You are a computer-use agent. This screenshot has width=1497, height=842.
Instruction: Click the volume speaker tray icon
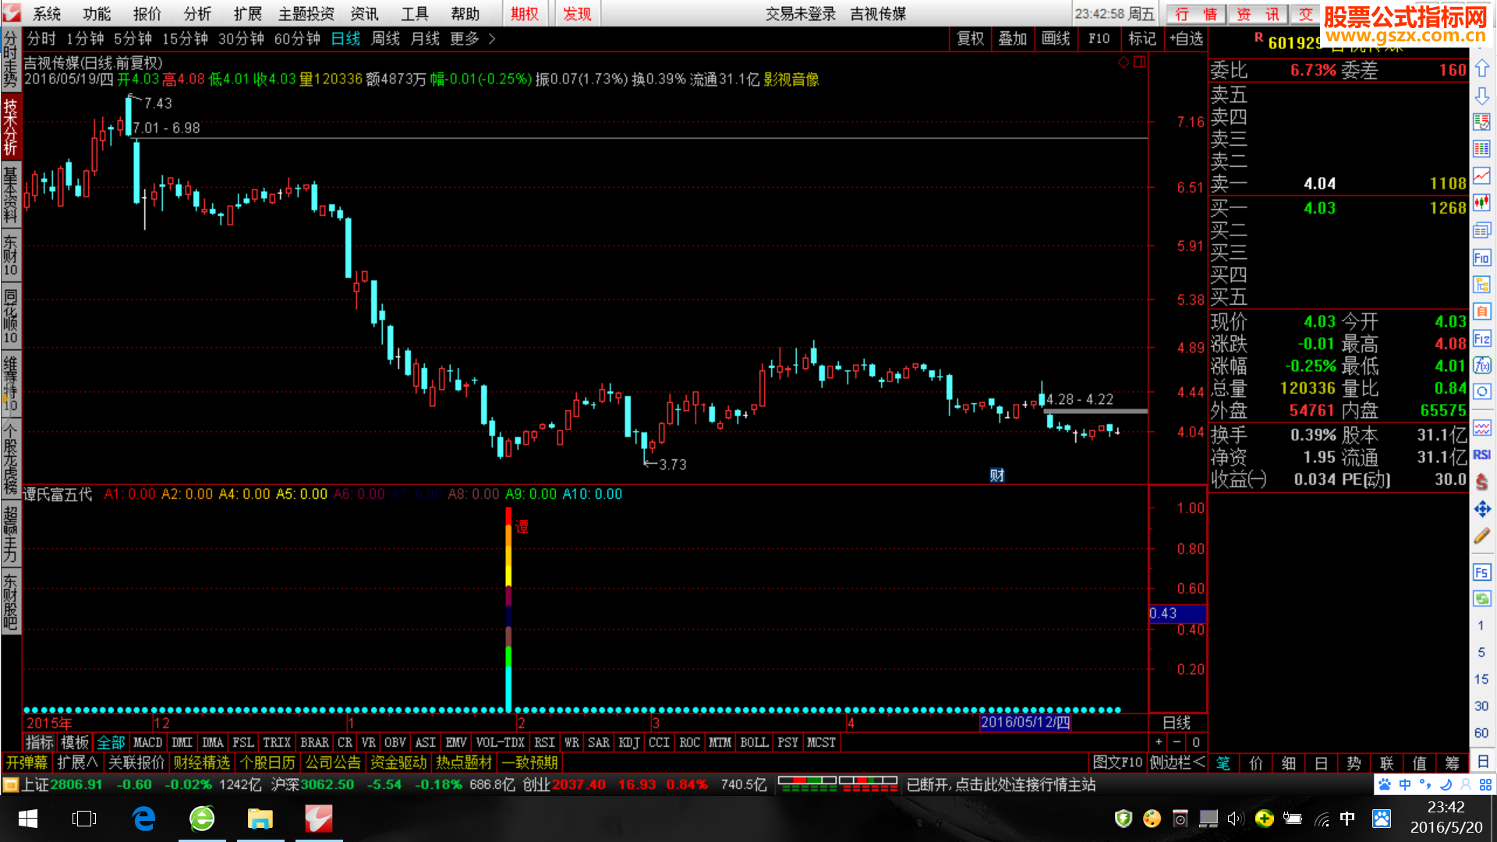click(x=1235, y=819)
